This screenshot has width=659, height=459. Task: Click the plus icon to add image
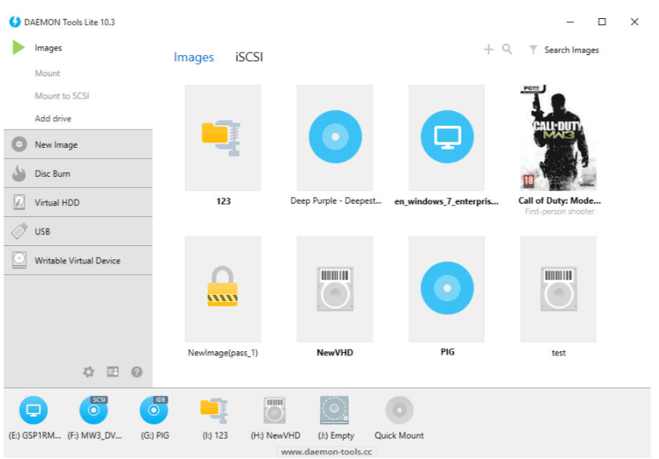[488, 50]
